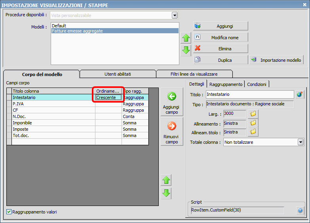This screenshot has height=223, width=310.
Task: Click the Aggiungi model button
Action: click(x=221, y=26)
